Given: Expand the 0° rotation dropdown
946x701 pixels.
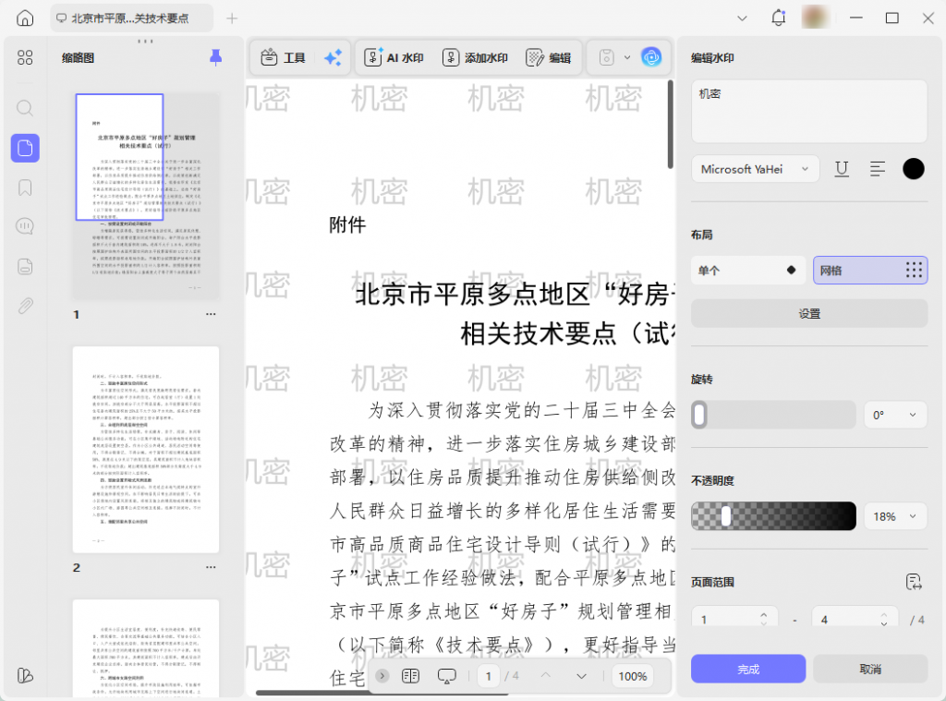Looking at the screenshot, I should 895,416.
